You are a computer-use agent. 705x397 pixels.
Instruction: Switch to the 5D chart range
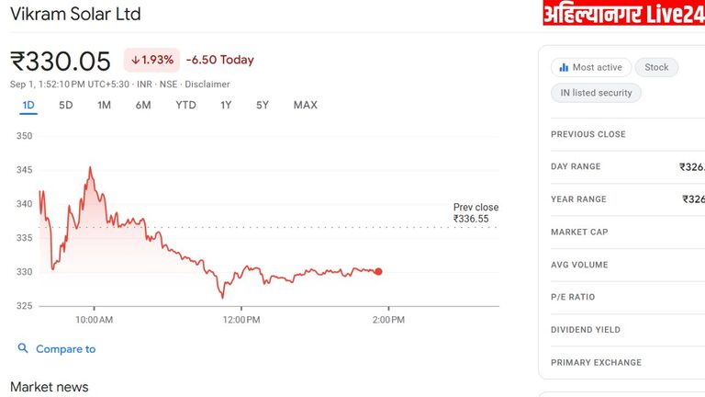pyautogui.click(x=66, y=105)
